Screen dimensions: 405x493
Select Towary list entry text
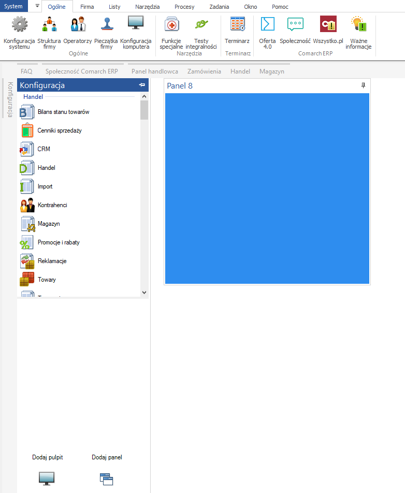pyautogui.click(x=47, y=280)
